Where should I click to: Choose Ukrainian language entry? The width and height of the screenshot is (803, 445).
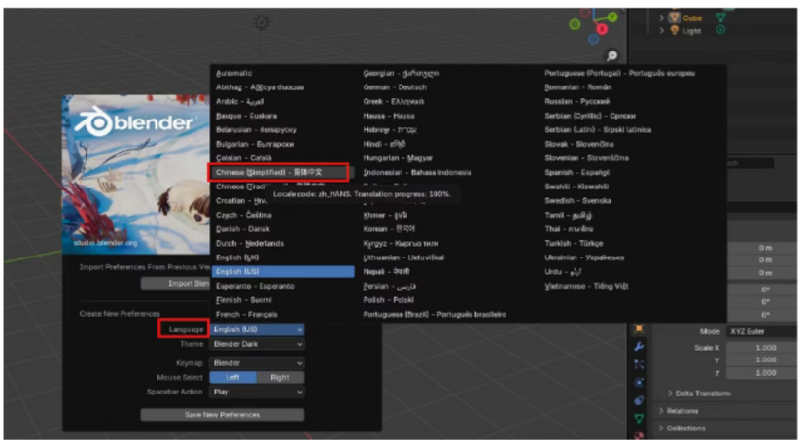coord(584,257)
